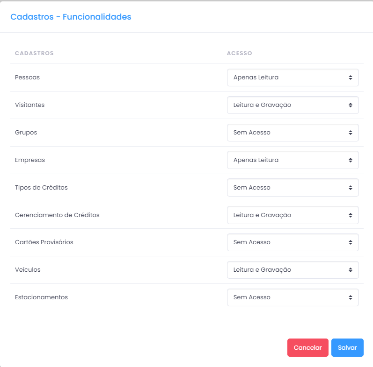Open the Tipos de Créditos access dropdown
The height and width of the screenshot is (367, 373).
pos(293,188)
